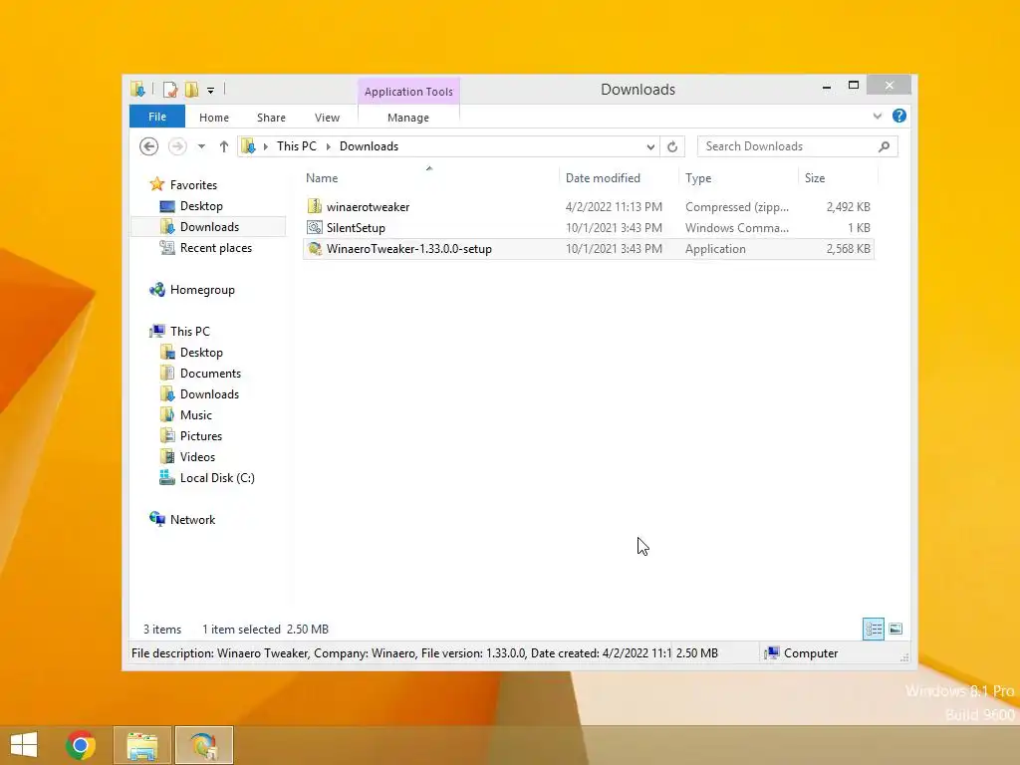1020x765 pixels.
Task: Open Network in navigation pane
Action: [192, 520]
